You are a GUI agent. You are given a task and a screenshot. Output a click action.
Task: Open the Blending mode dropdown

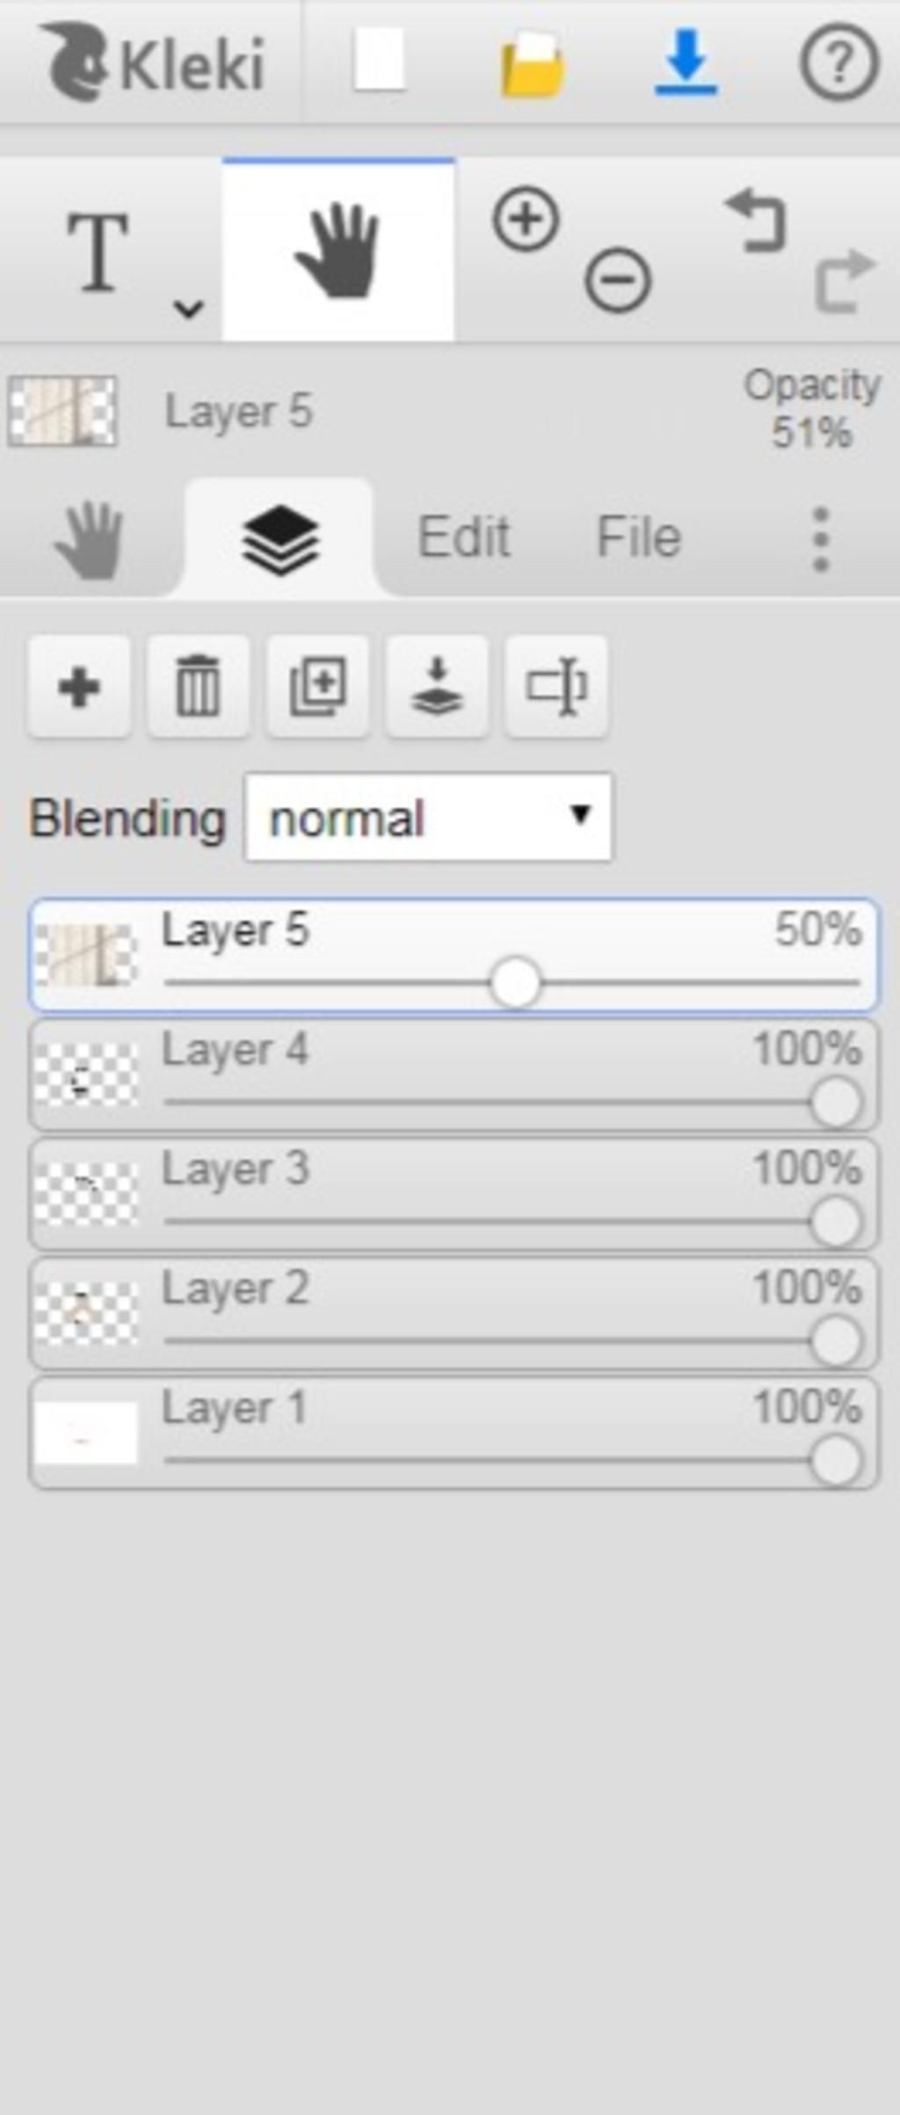point(429,817)
